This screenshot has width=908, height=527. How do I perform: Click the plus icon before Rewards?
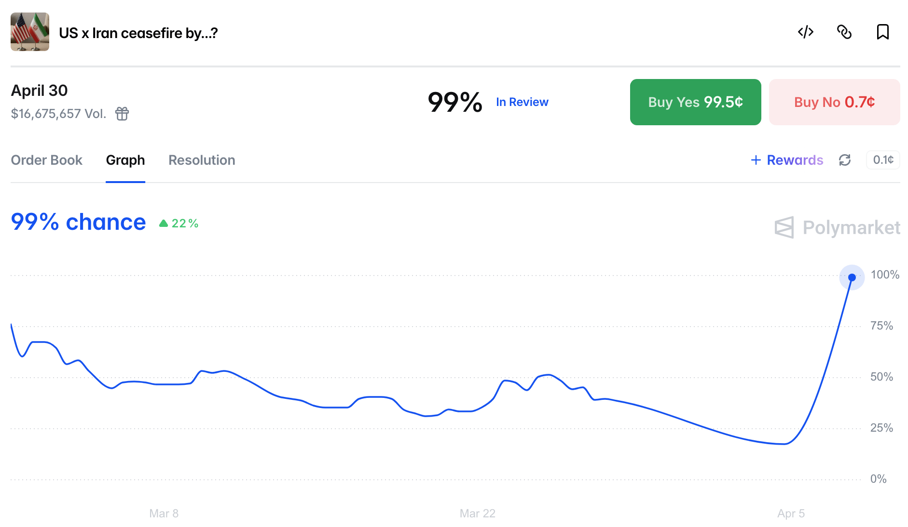[x=756, y=160]
